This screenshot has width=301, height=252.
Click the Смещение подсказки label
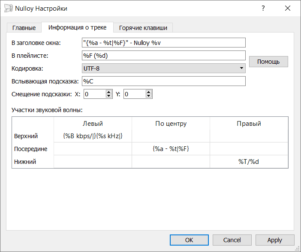42,94
